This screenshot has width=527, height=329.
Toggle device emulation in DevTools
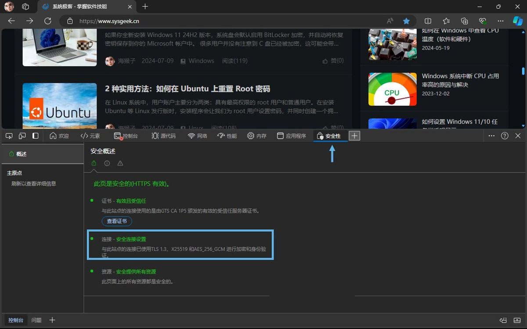pos(22,136)
